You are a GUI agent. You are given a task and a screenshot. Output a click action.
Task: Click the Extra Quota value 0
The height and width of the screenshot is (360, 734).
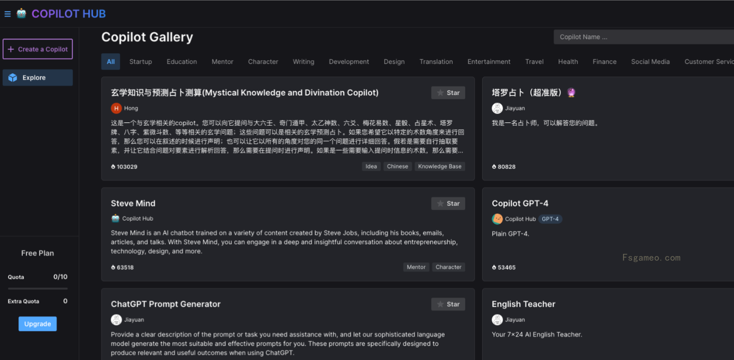(65, 301)
